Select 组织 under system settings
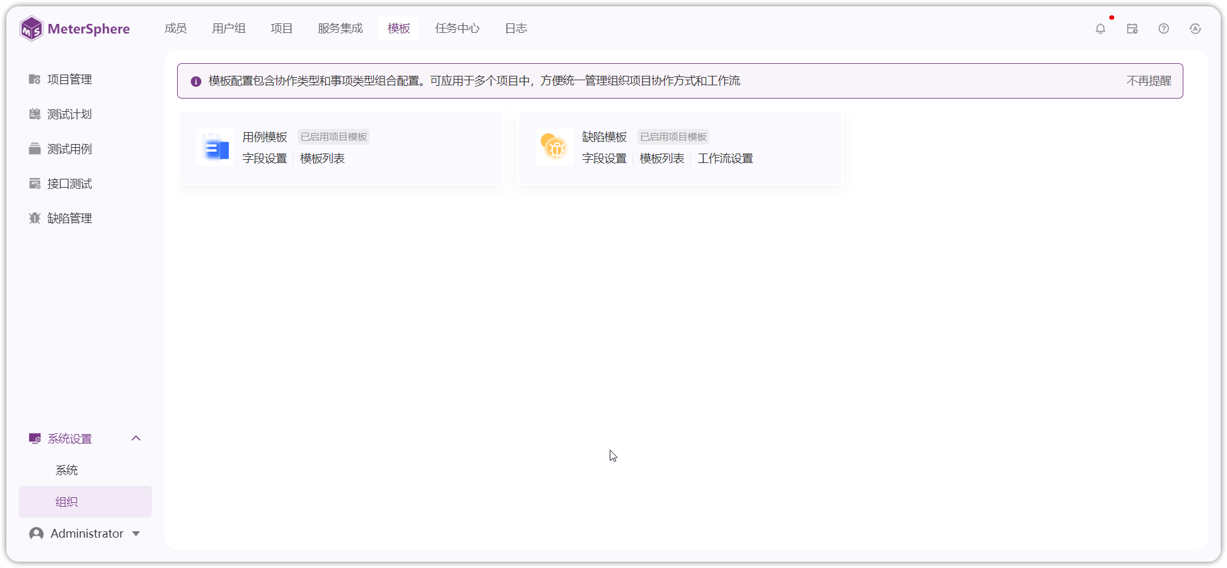This screenshot has width=1227, height=568. [85, 502]
